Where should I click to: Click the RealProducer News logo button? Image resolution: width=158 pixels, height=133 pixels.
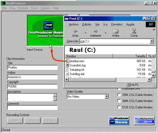119,121
